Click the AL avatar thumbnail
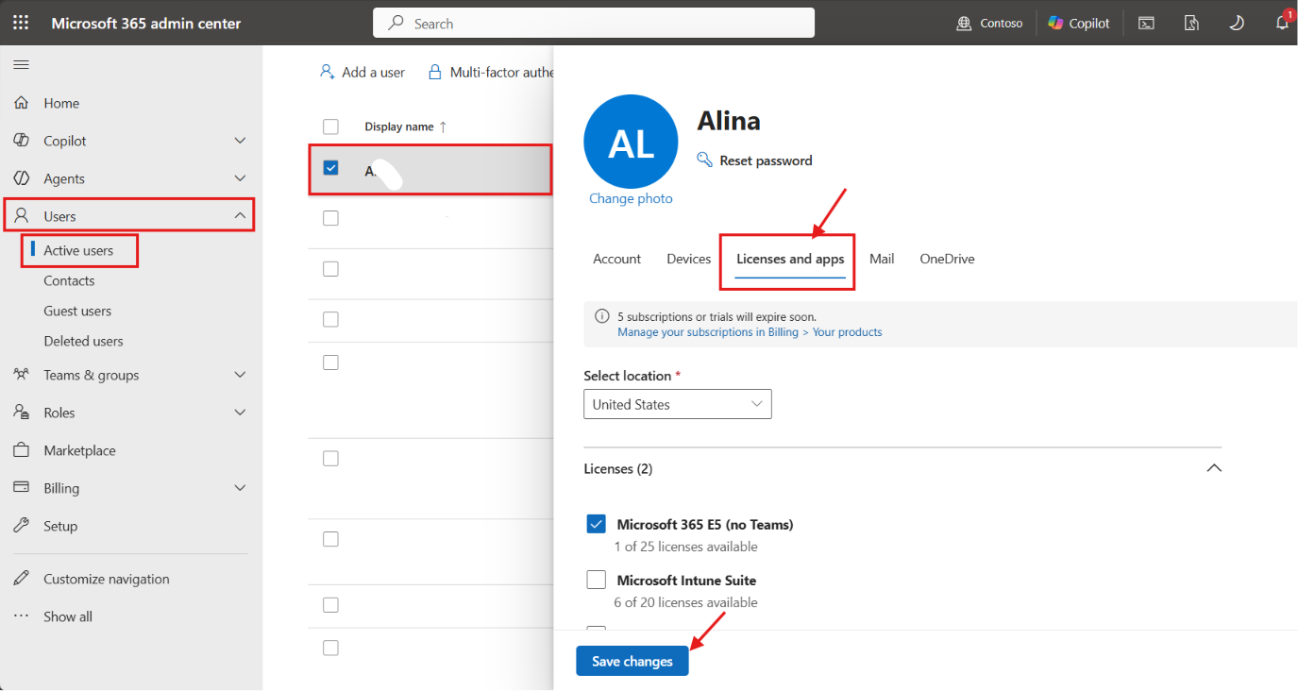The width and height of the screenshot is (1298, 691). click(632, 142)
